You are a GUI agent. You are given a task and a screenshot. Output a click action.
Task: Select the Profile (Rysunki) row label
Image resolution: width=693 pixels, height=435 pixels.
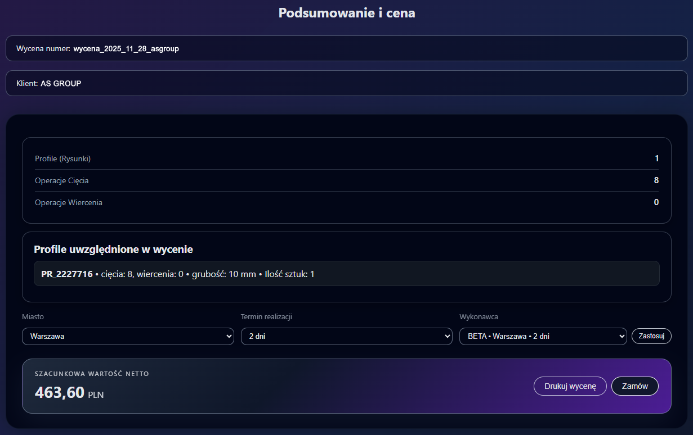(x=62, y=159)
